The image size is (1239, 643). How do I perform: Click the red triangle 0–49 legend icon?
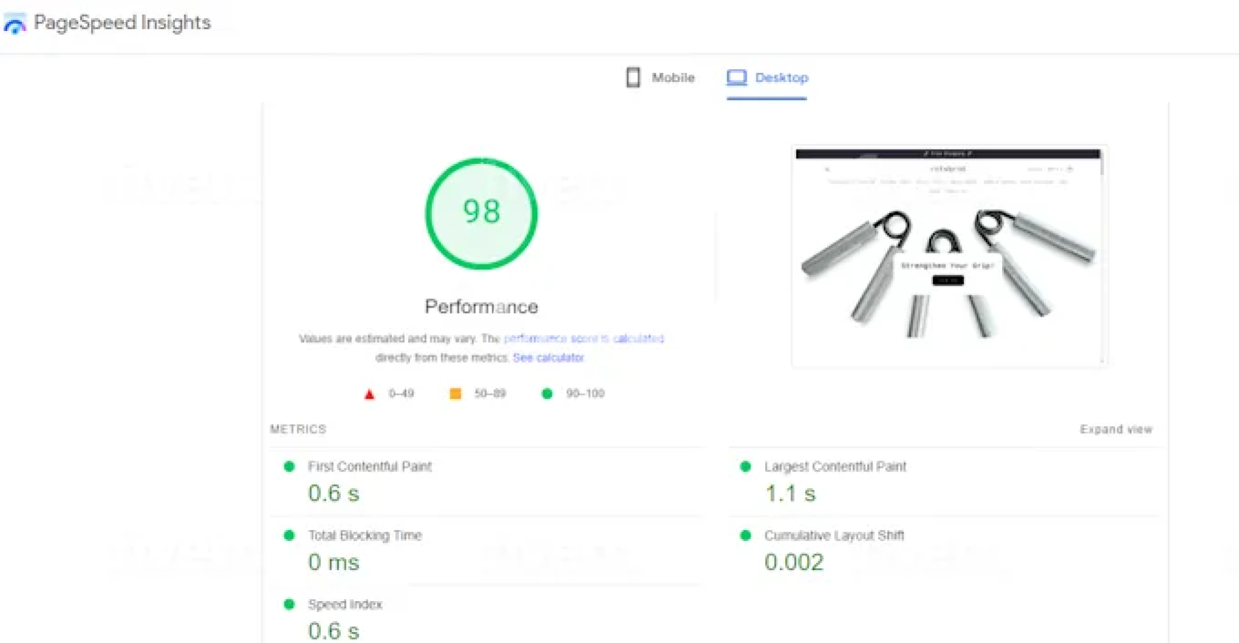[369, 394]
